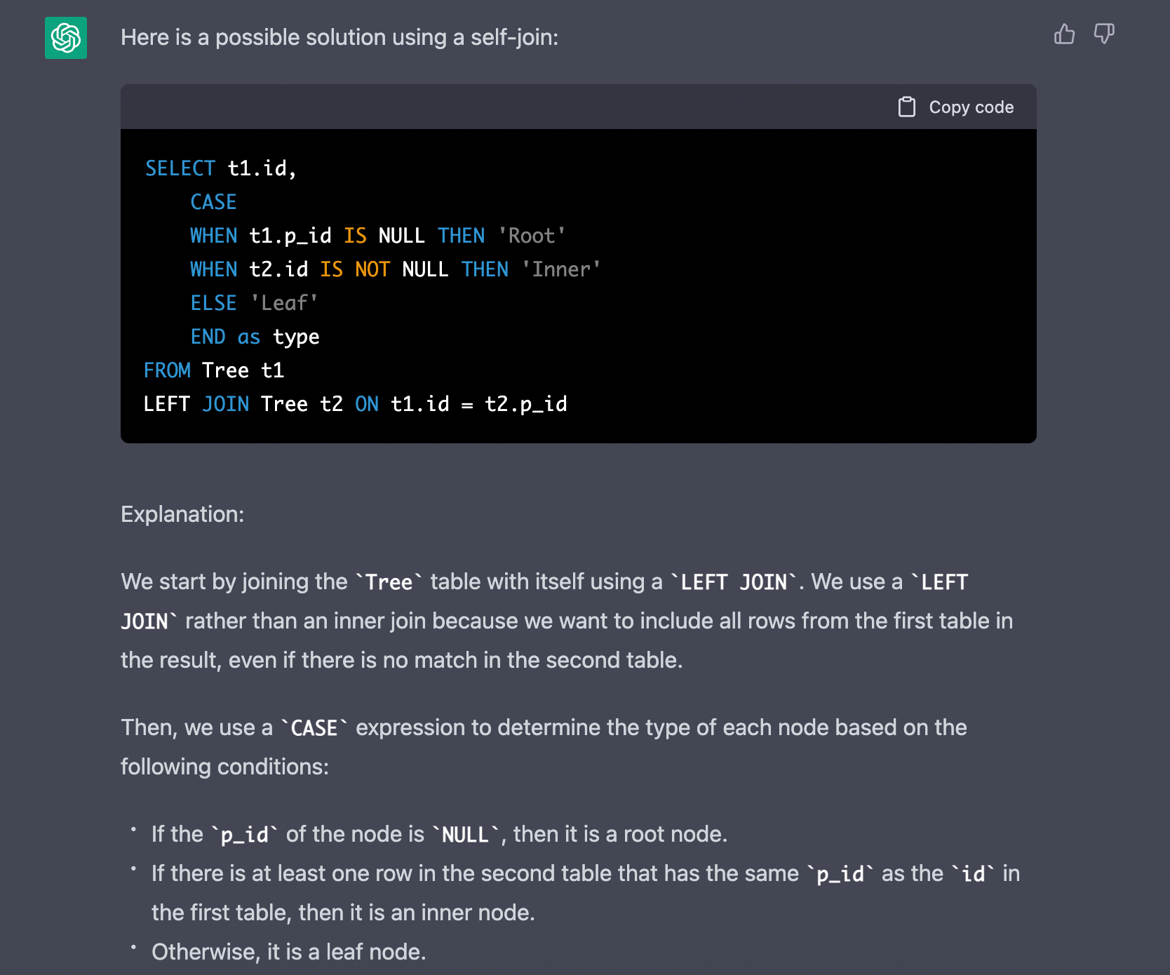The image size is (1170, 975).
Task: Click the clipboard icon in code header
Action: pos(907,107)
